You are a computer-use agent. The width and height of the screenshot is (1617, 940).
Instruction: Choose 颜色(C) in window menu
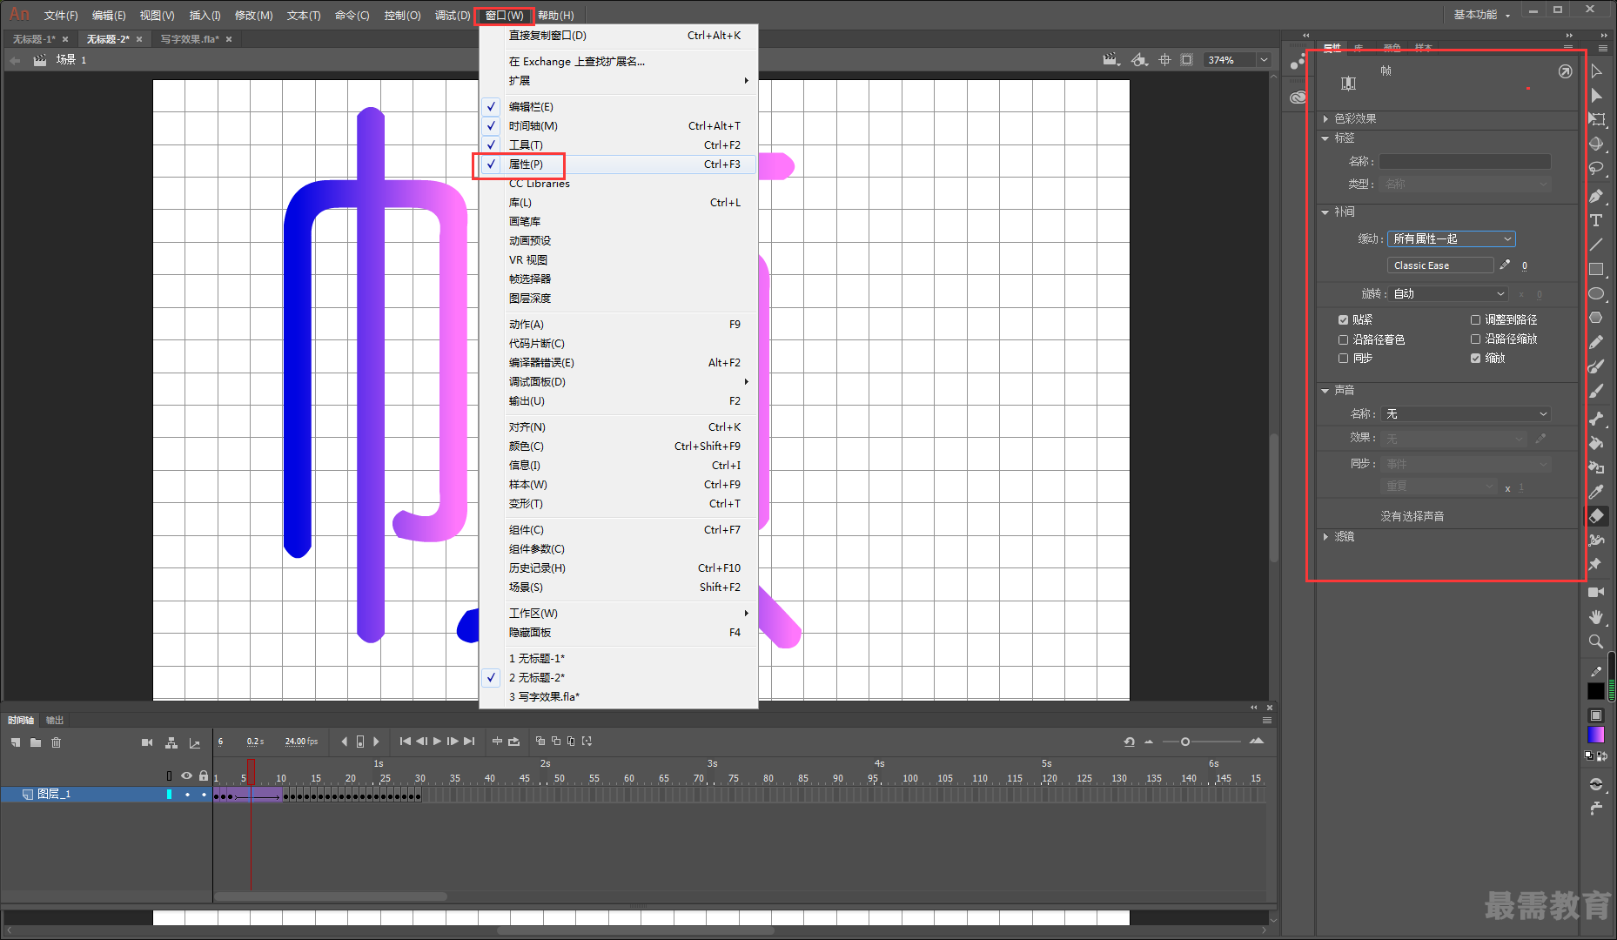[618, 446]
